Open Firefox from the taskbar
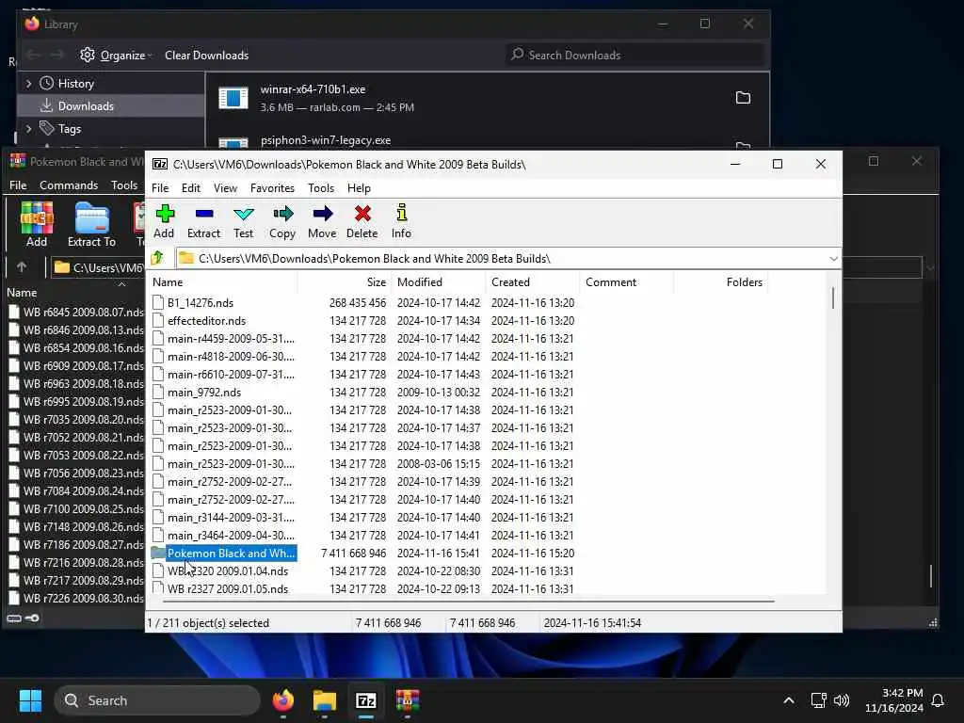Viewport: 964px width, 723px height. click(x=282, y=700)
